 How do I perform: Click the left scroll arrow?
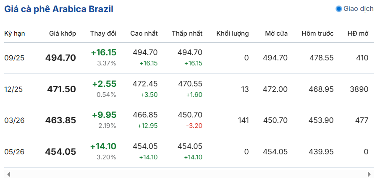9,174
